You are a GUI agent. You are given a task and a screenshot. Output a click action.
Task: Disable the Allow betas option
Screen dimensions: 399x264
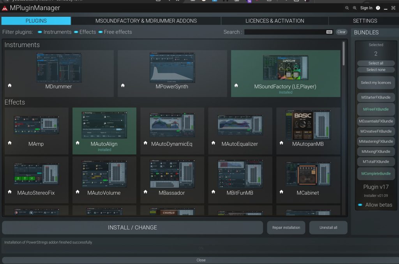pyautogui.click(x=360, y=205)
